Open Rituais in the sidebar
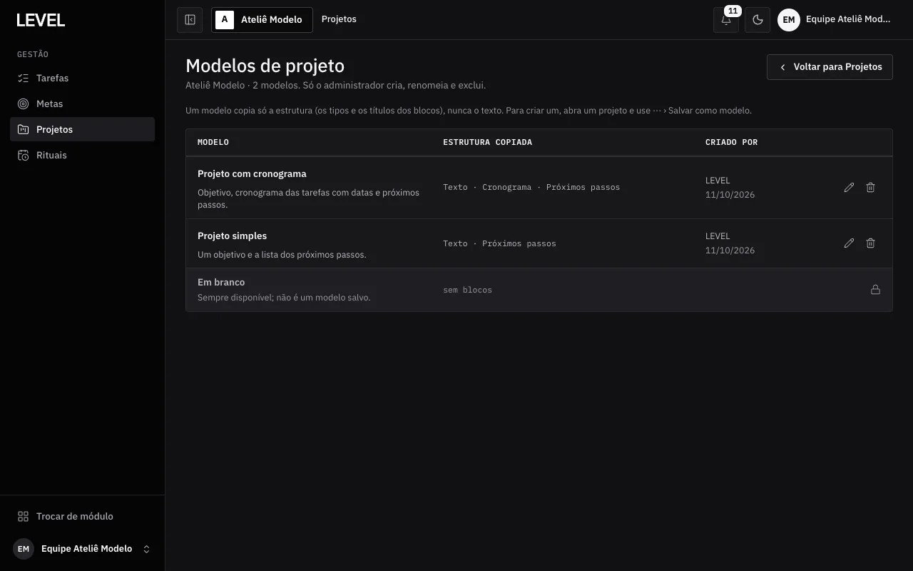The width and height of the screenshot is (913, 571). coord(82,155)
